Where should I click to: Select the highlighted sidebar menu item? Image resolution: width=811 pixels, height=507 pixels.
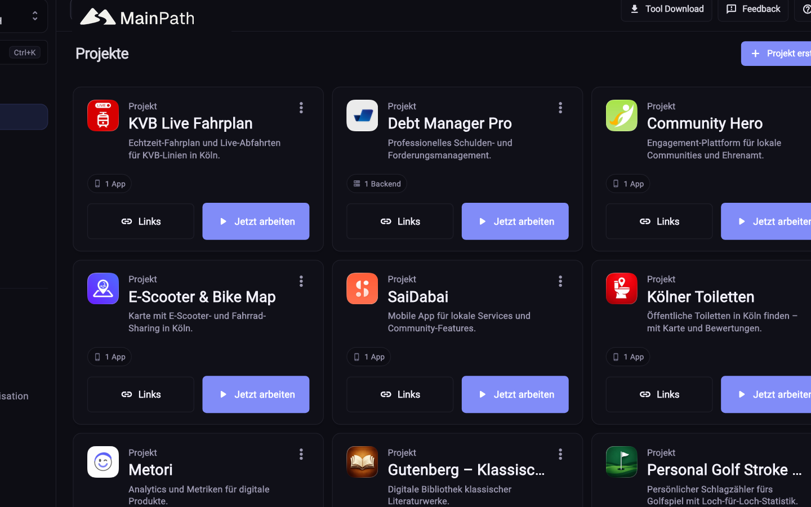(24, 117)
